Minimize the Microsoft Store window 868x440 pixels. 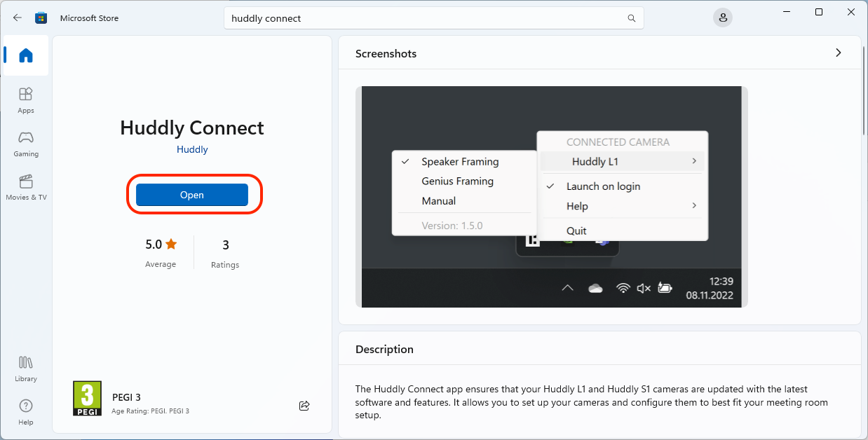point(787,12)
